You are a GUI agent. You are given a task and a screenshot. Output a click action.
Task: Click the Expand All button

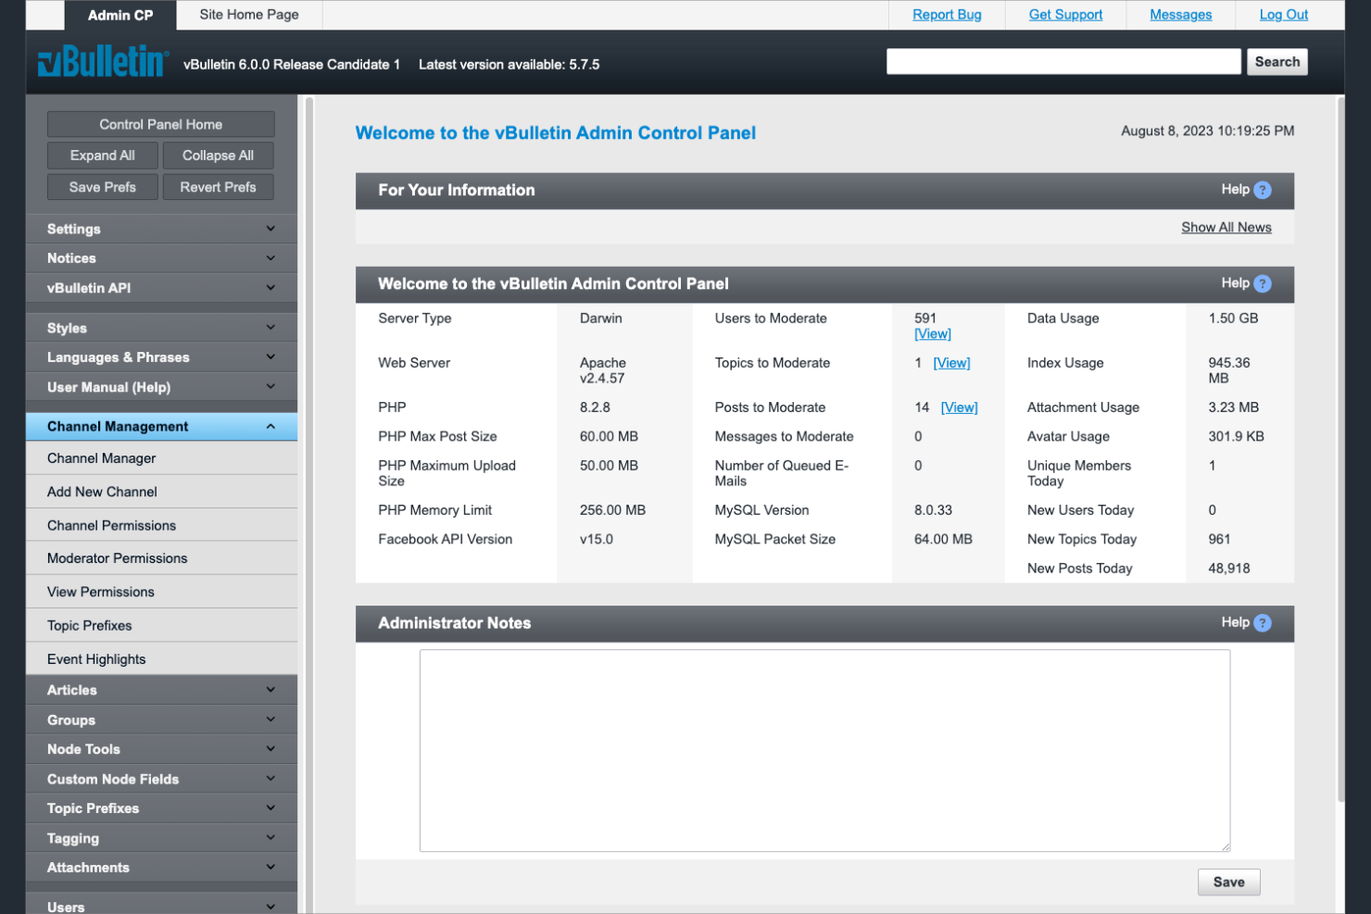(102, 155)
